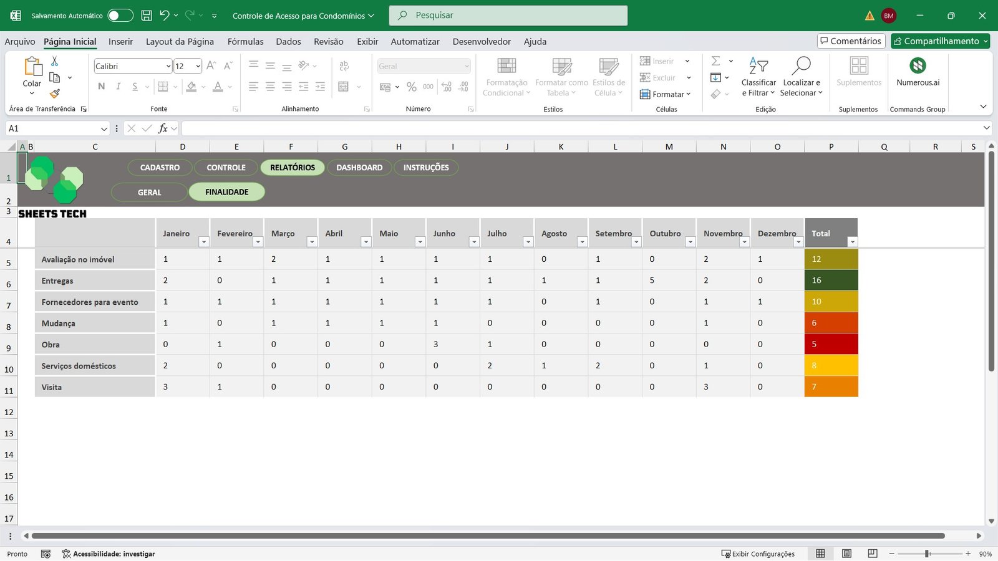Screen dimensions: 998x561
Task: Click the GERAL report button
Action: (x=149, y=193)
